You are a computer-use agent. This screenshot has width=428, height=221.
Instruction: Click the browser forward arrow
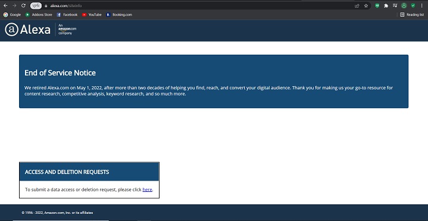click(14, 5)
